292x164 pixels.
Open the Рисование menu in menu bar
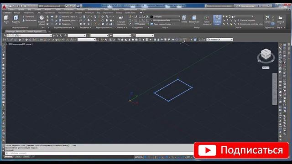click(69, 9)
